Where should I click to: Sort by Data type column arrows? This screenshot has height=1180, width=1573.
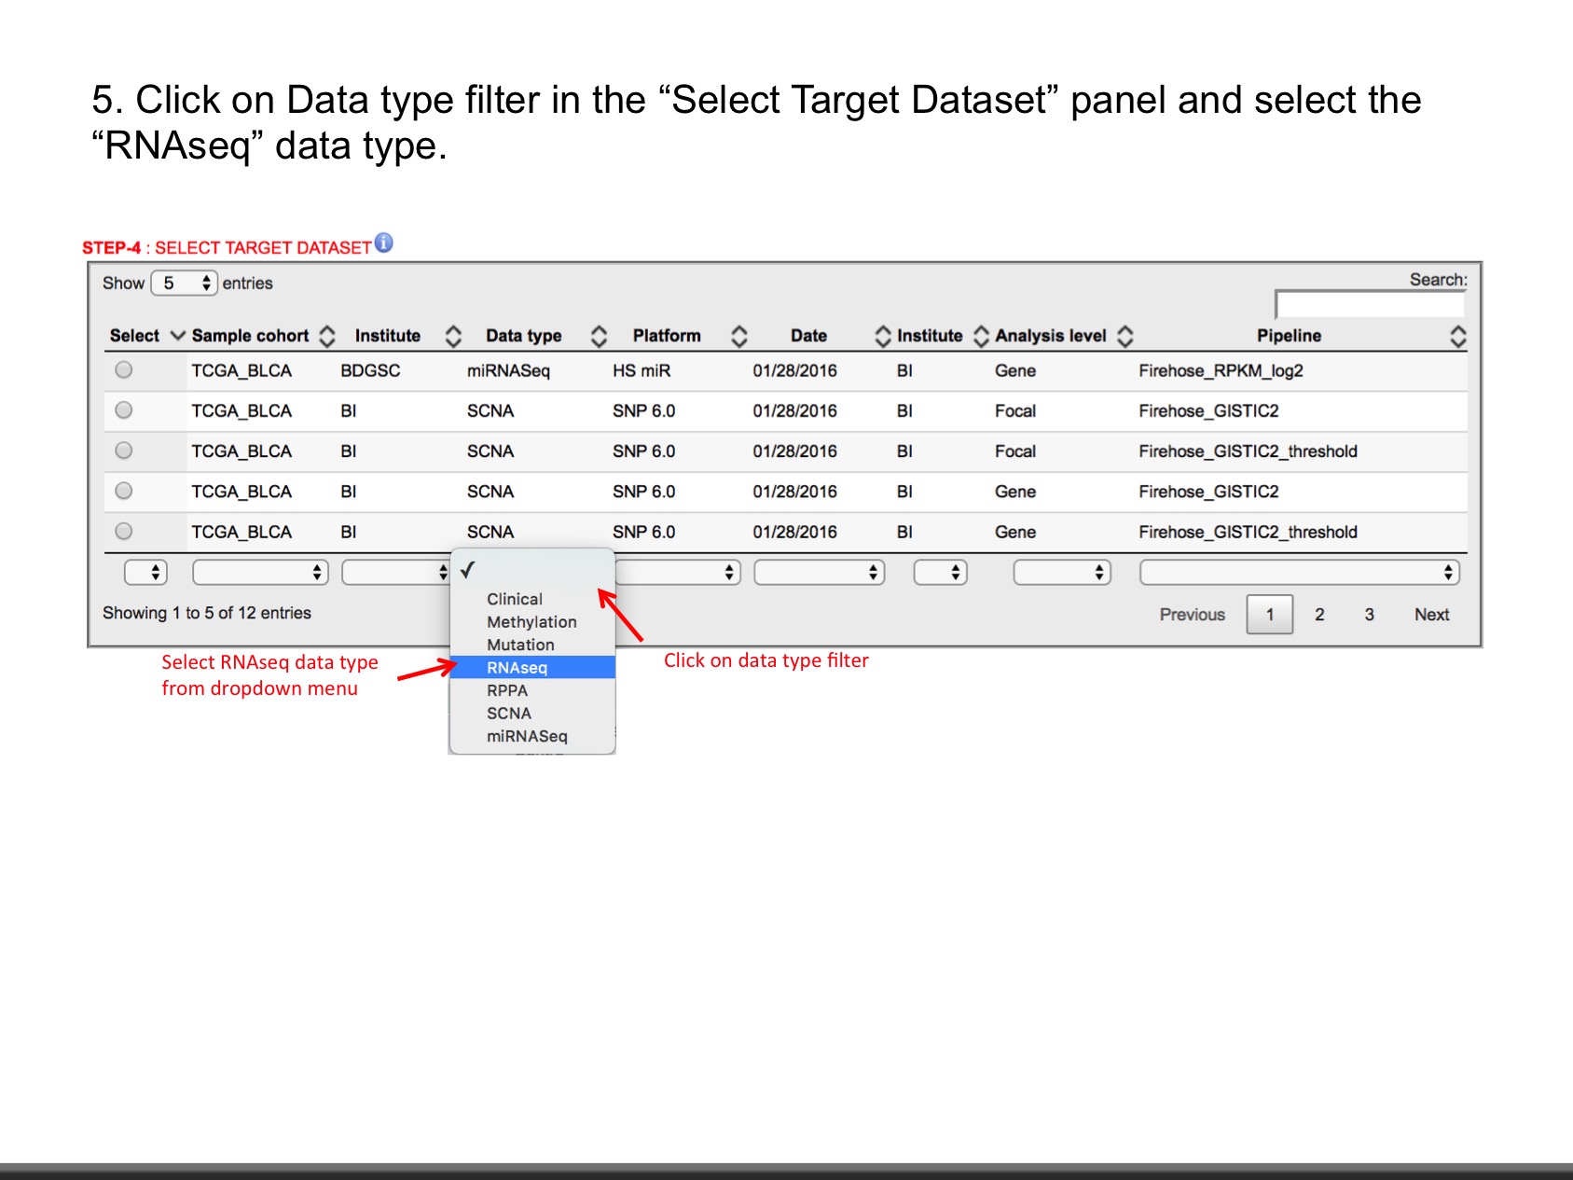tap(599, 336)
